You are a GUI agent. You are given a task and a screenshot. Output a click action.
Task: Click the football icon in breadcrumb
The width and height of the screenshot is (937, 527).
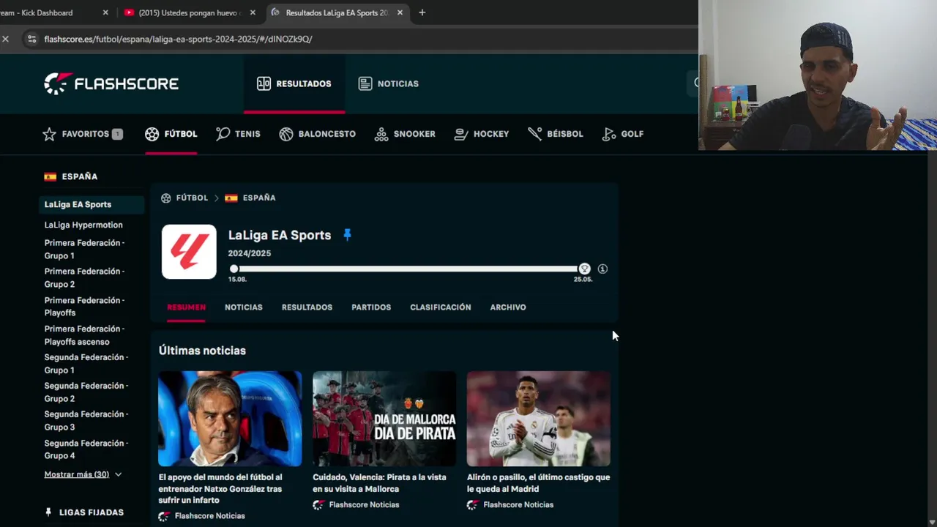165,198
